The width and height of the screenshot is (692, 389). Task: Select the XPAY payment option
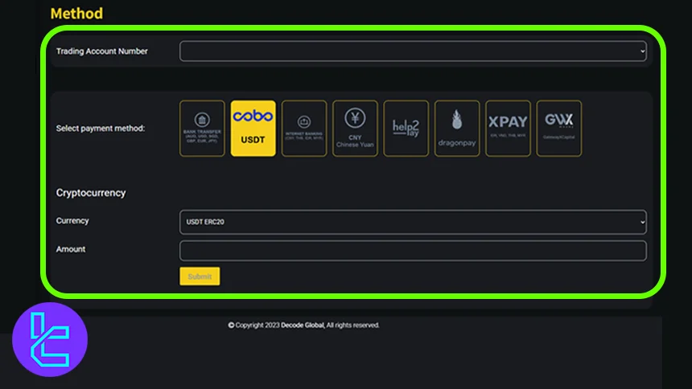coord(508,129)
